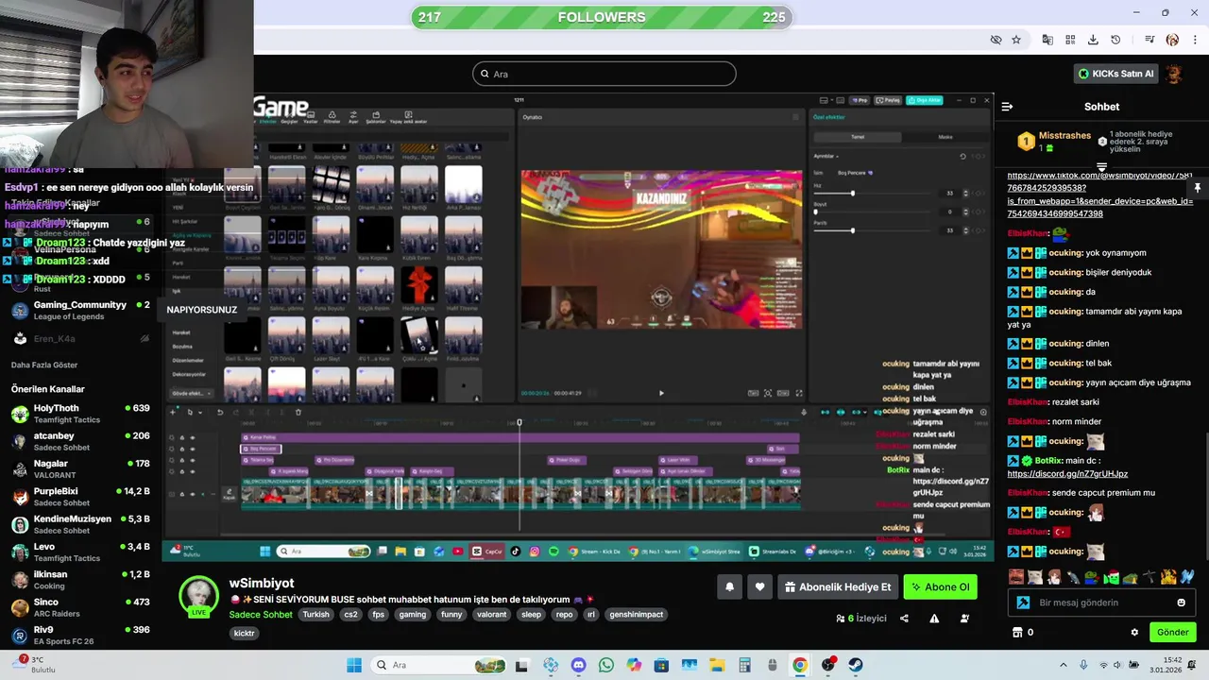Click the funny tag
This screenshot has height=680, width=1209.
(x=451, y=615)
